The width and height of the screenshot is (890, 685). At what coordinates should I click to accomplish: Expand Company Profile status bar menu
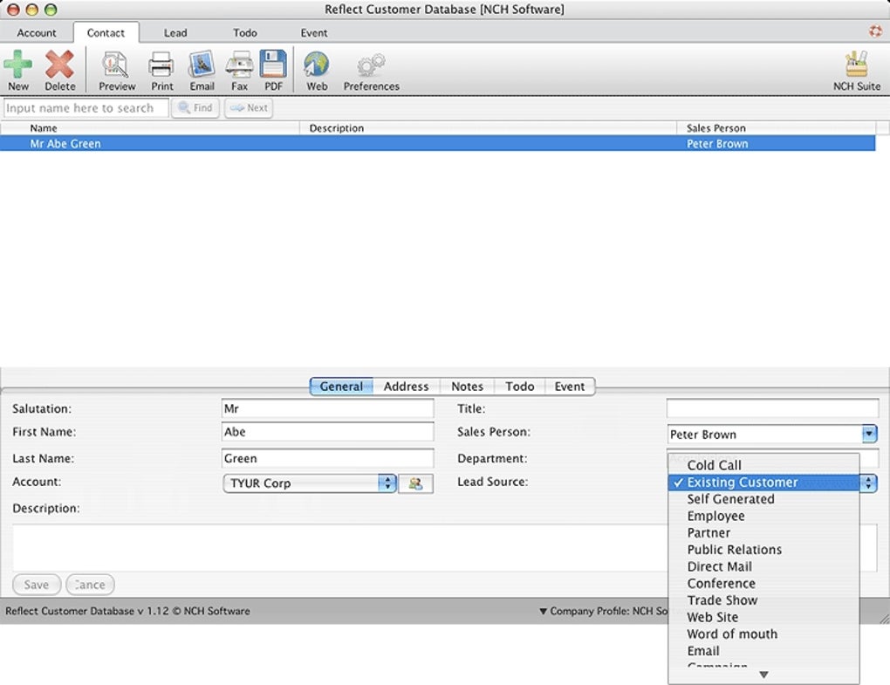point(603,611)
